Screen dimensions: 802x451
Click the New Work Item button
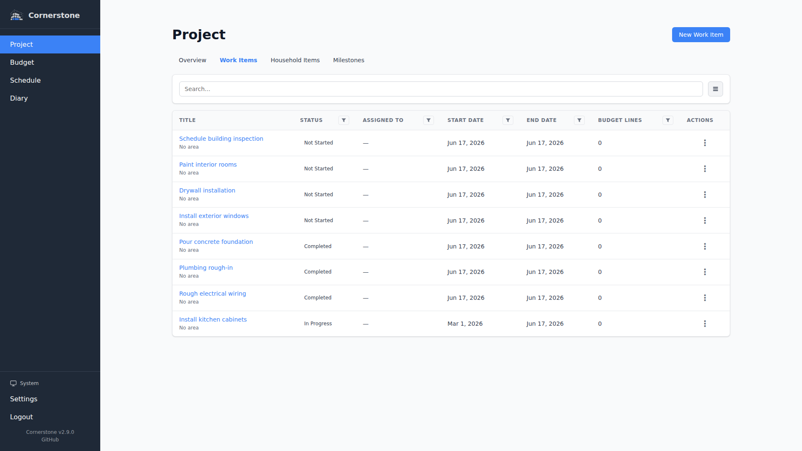[x=701, y=35]
